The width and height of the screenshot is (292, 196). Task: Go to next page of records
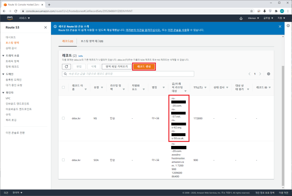pos(260,74)
